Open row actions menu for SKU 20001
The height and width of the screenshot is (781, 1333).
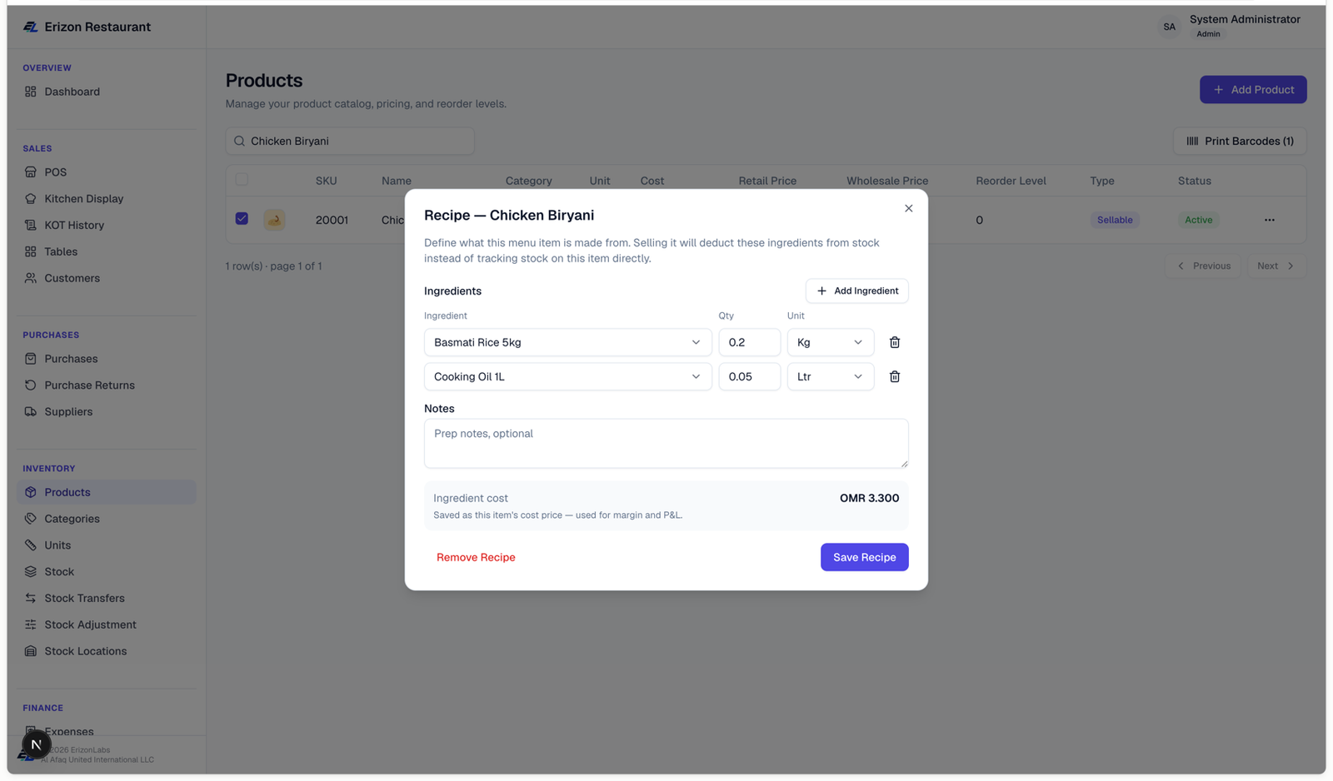coord(1270,220)
